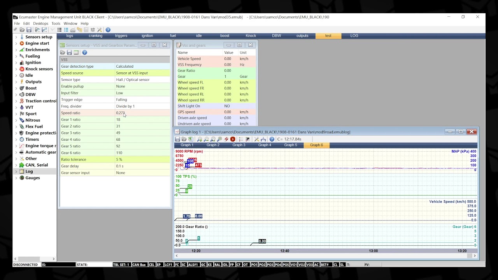Click the Vehicle Speed row in Vss and gears
Screen dimensions: 498x280
(216, 59)
